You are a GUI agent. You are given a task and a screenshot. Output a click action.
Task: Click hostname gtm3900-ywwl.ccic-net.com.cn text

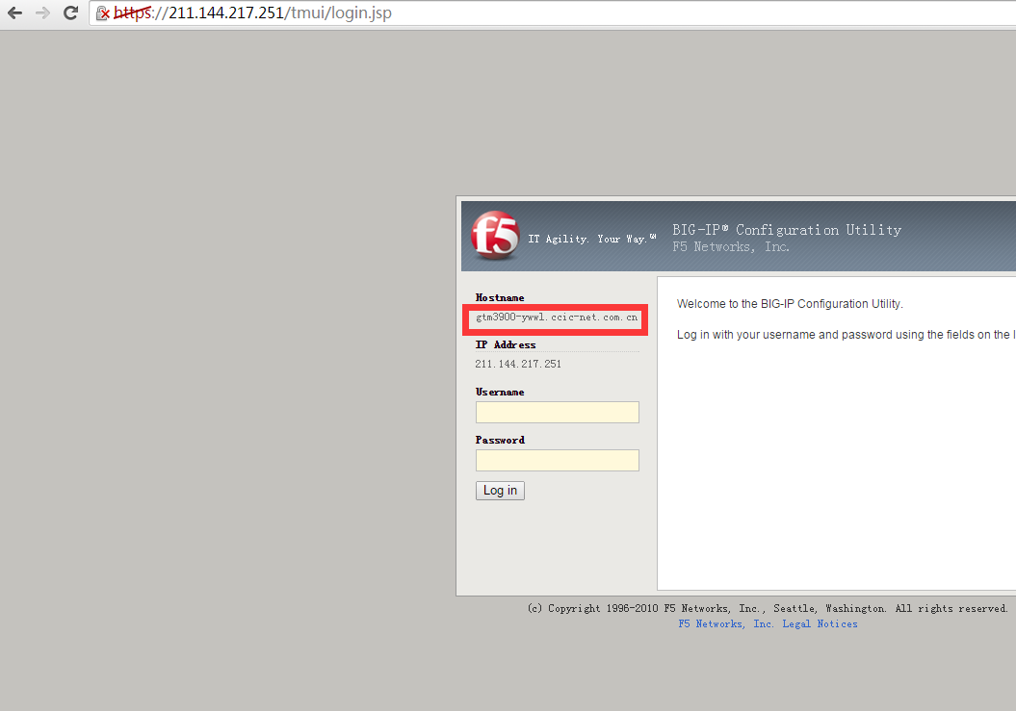(557, 317)
